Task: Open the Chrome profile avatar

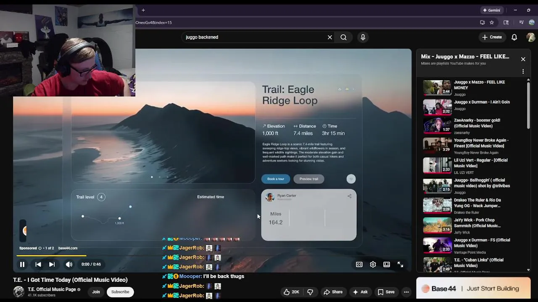Action: pyautogui.click(x=532, y=22)
